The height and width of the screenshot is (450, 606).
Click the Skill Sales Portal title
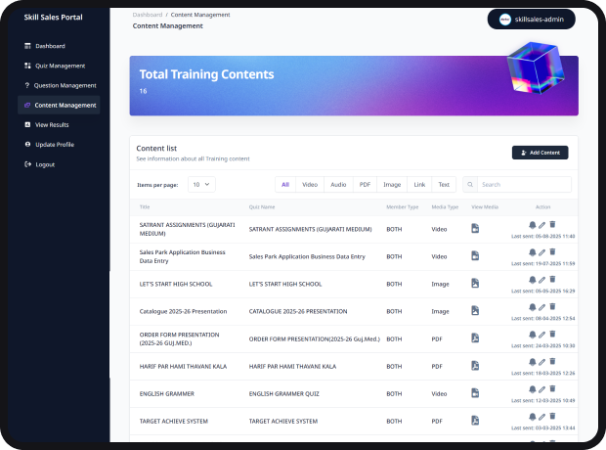coord(54,17)
